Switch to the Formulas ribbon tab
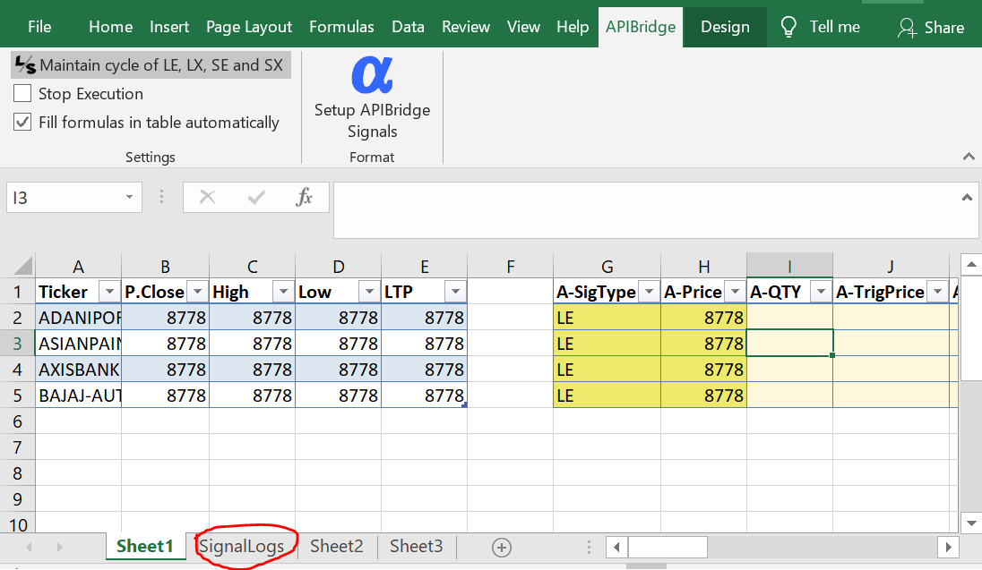Screen dimensions: 982x570 pos(342,27)
